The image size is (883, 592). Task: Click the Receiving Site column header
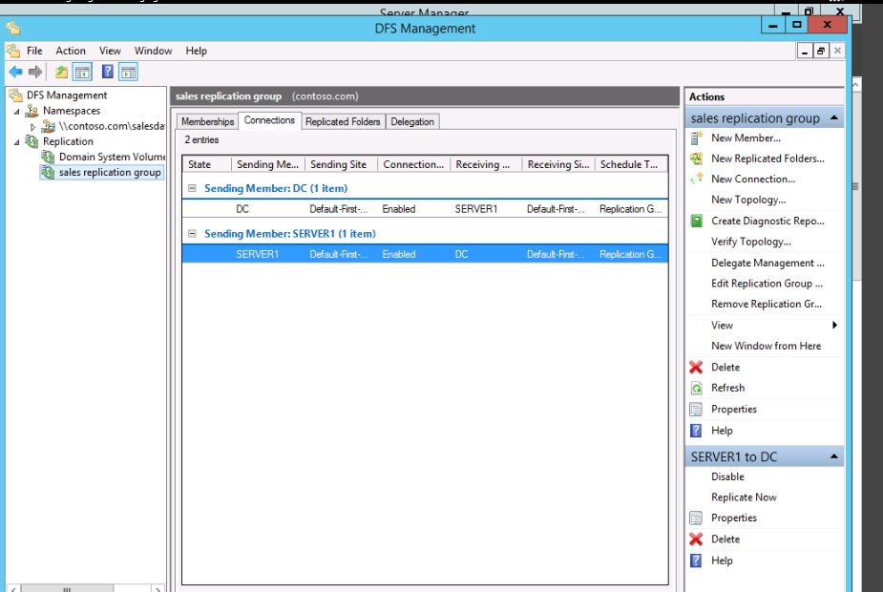click(558, 164)
